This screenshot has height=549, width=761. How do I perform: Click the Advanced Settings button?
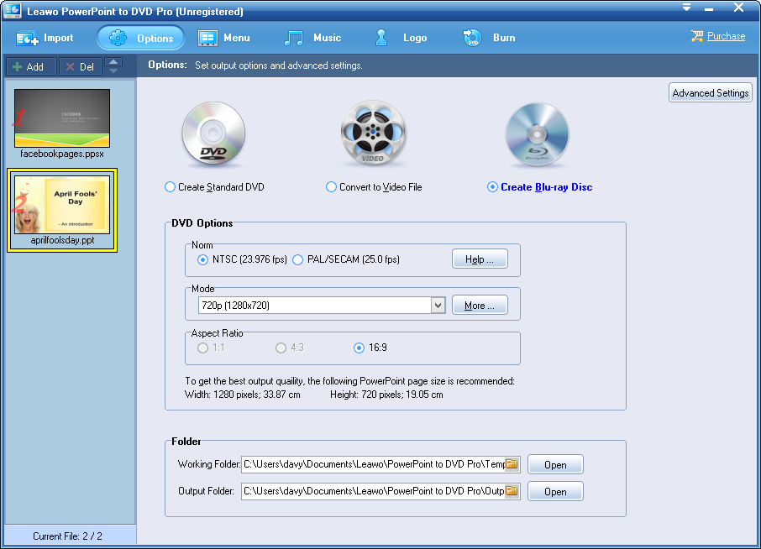[x=710, y=93]
